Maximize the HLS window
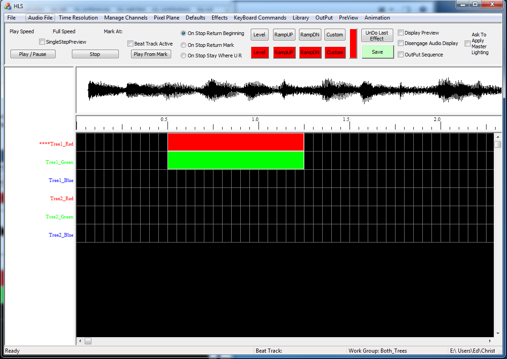 pyautogui.click(x=475, y=4)
